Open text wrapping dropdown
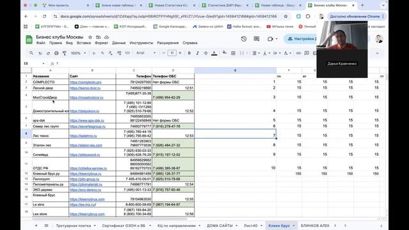This screenshot has width=409, height=230. tap(277, 53)
